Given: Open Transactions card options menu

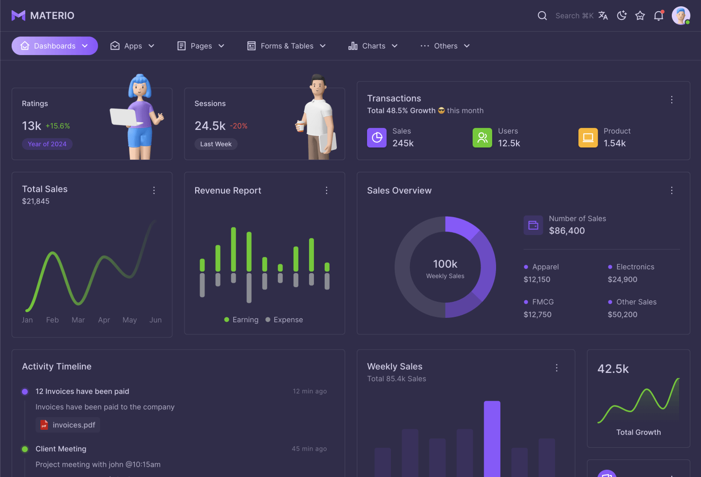Looking at the screenshot, I should (672, 100).
